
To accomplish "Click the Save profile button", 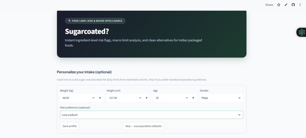I will [69, 126].
